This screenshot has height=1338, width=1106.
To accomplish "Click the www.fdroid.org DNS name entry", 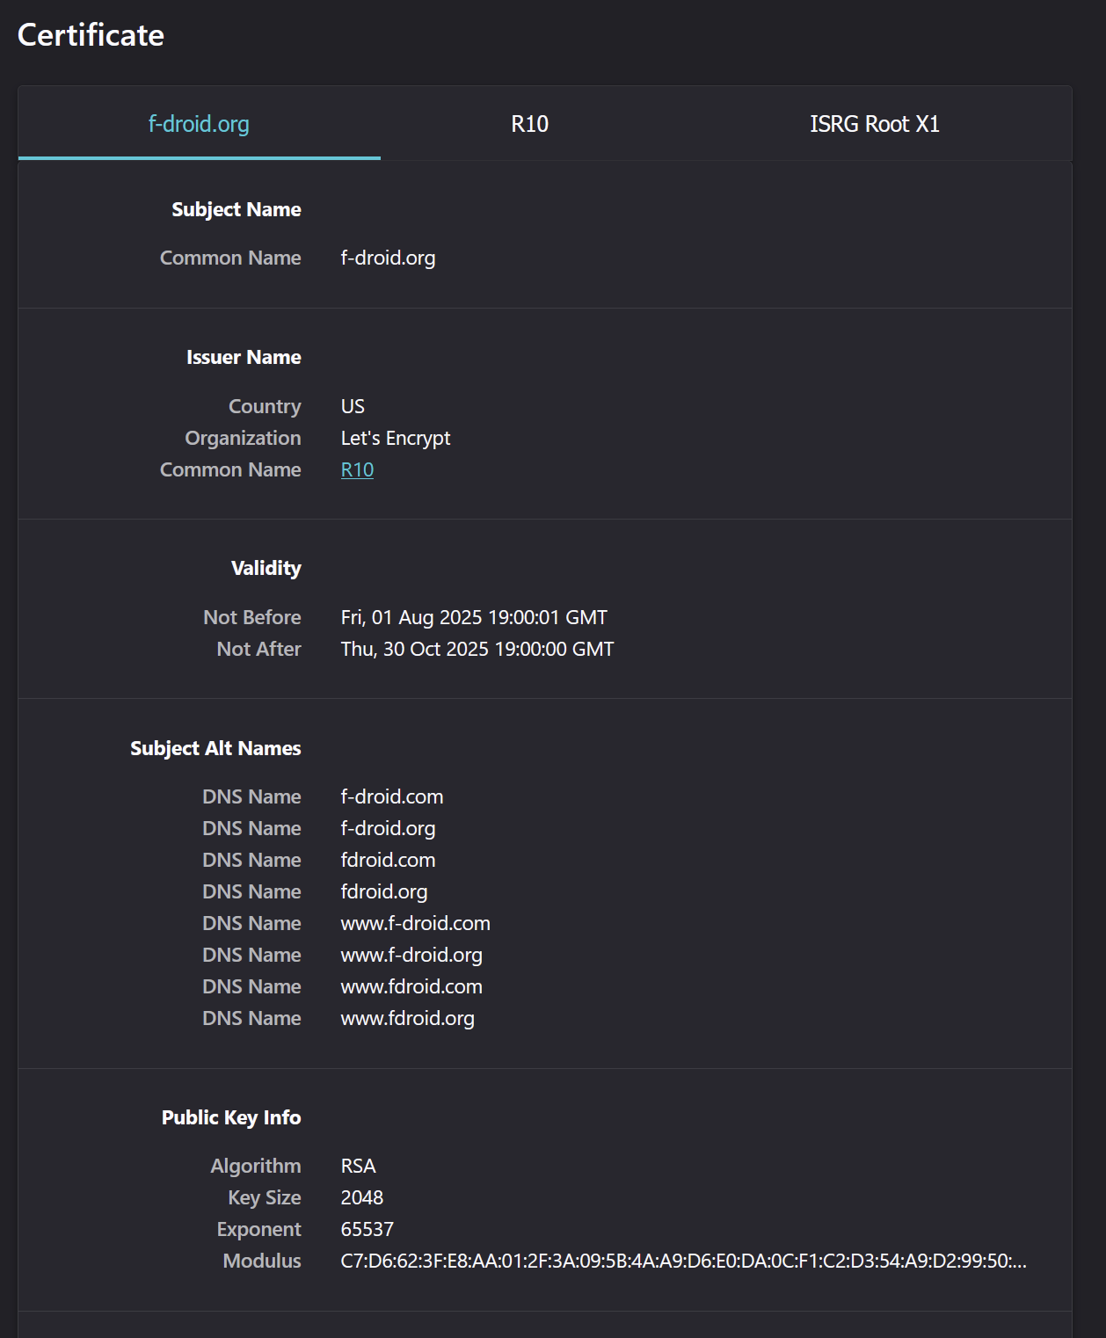I will pos(407,1018).
